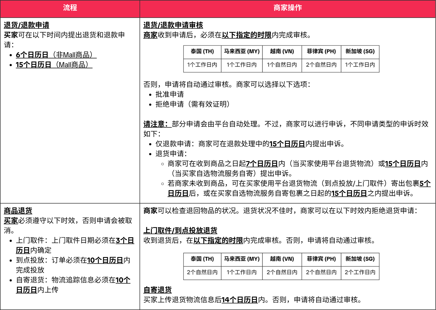436x310 pixels.
Task: Select the 1个工作日内 cell under 新加坡
Action: click(360, 65)
